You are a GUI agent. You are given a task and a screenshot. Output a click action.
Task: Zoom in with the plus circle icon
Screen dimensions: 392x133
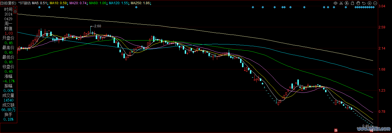tap(369, 3)
